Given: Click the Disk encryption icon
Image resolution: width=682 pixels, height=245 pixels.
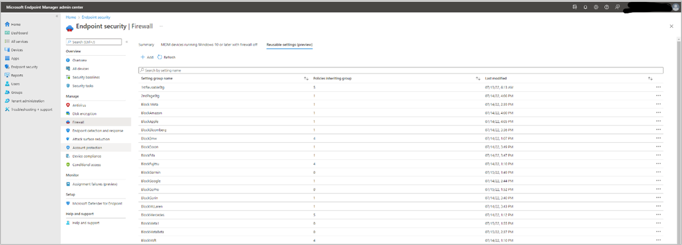Looking at the screenshot, I should tap(68, 113).
